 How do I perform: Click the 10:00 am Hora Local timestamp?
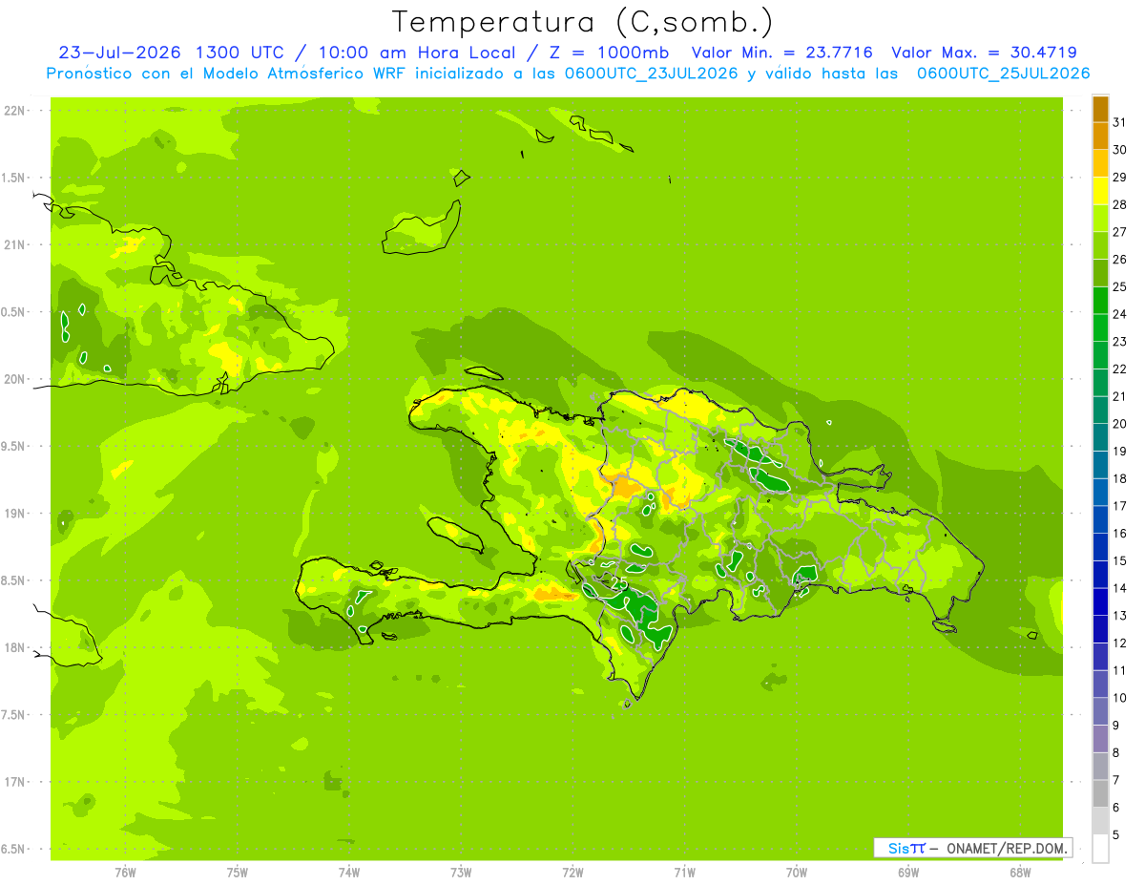click(x=402, y=53)
